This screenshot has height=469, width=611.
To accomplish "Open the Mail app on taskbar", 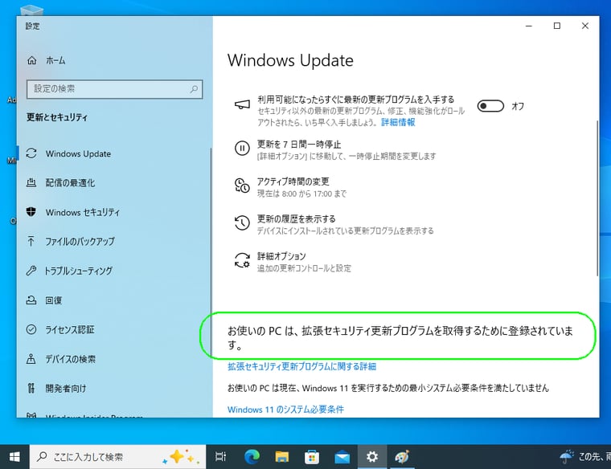I will click(x=342, y=457).
